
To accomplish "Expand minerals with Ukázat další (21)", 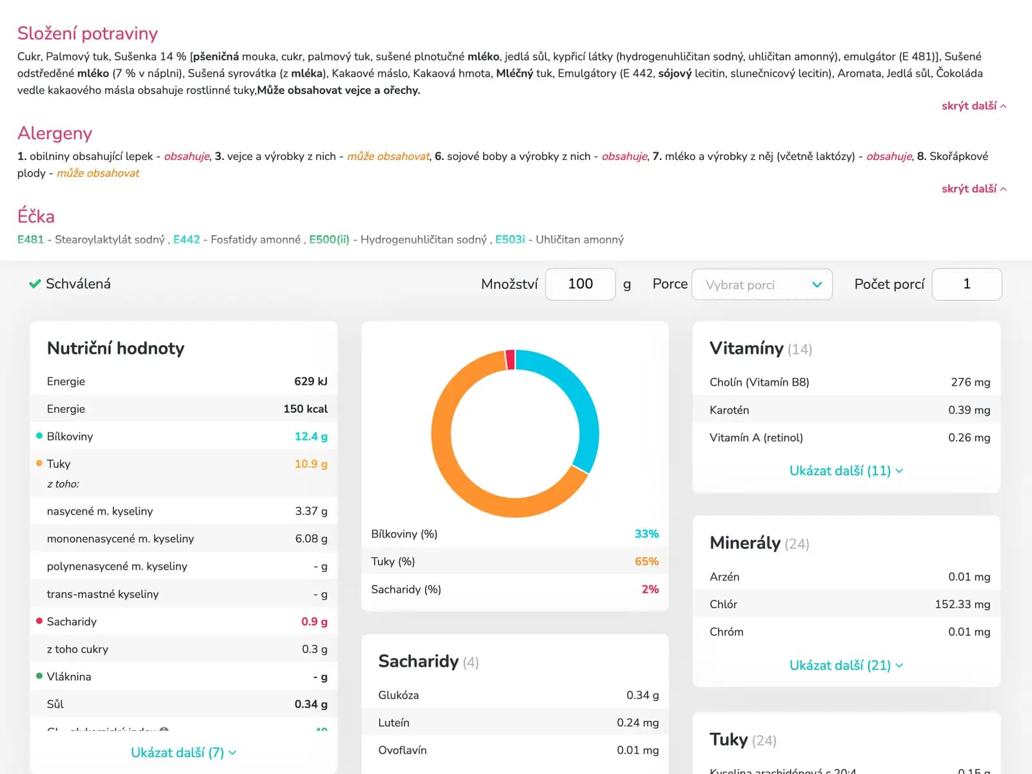I will tap(846, 665).
